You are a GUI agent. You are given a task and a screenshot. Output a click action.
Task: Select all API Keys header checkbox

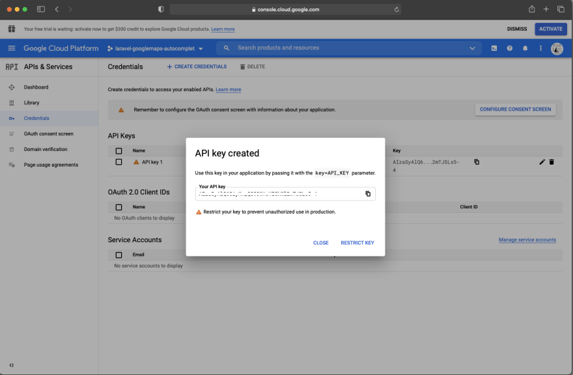(x=119, y=151)
